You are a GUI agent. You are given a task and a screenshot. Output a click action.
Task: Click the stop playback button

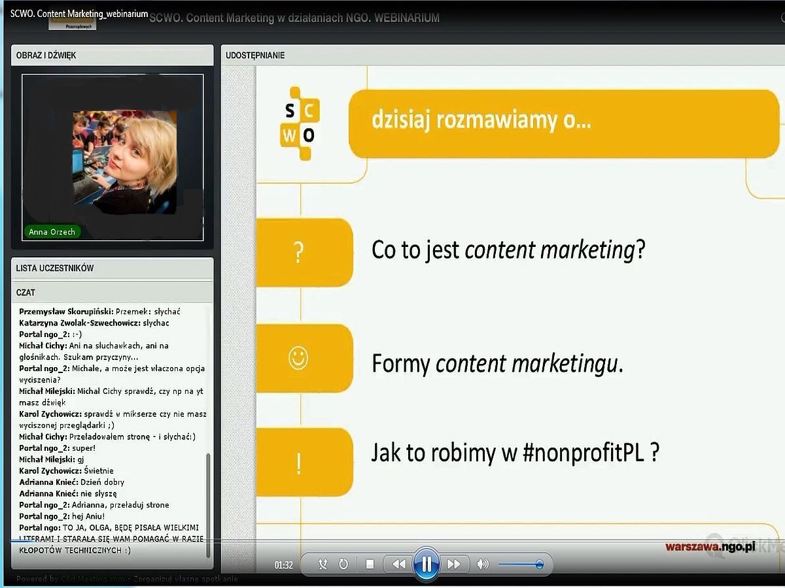point(370,564)
